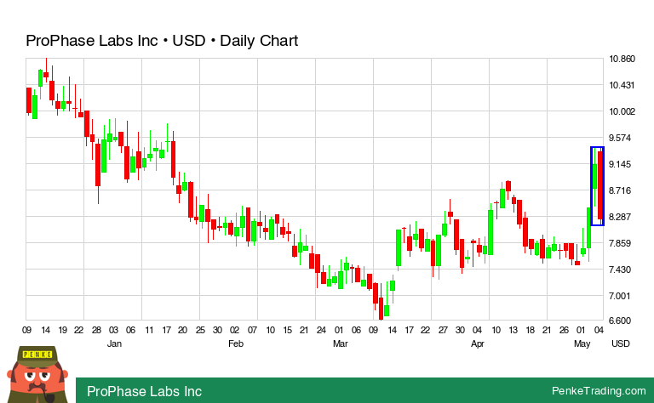
Task: Click the date label 24
Action: pyautogui.click(x=321, y=330)
